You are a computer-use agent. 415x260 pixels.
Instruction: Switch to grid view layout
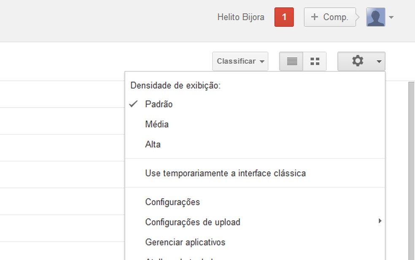(x=315, y=61)
